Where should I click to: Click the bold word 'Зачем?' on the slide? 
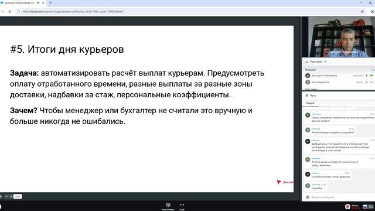coord(23,111)
